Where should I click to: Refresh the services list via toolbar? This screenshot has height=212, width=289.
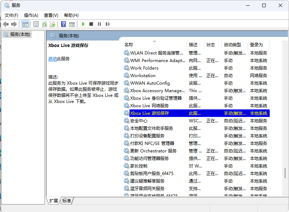44,24
